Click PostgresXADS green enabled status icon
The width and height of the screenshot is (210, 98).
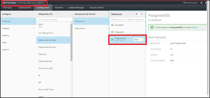pos(112,40)
